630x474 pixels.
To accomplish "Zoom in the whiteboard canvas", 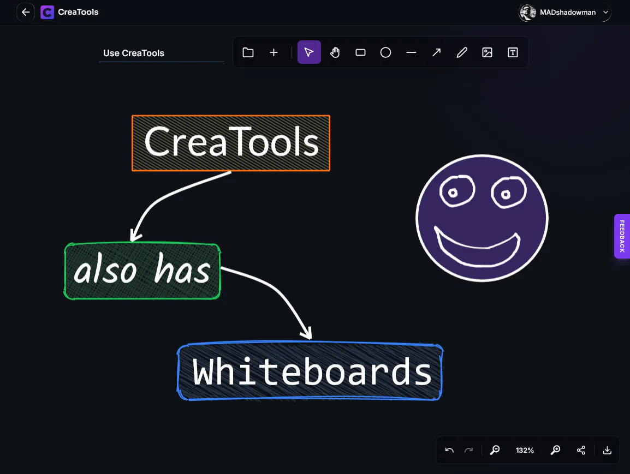I will click(x=555, y=450).
